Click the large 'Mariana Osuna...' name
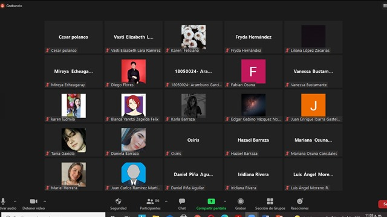The image size is (387, 217). (313, 140)
